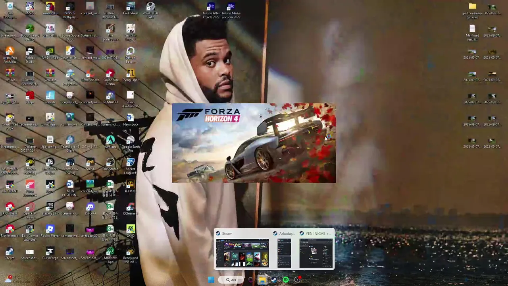Select the Forza Horizon 4 desktop shortcut
This screenshot has height=286, width=508.
coord(30,189)
